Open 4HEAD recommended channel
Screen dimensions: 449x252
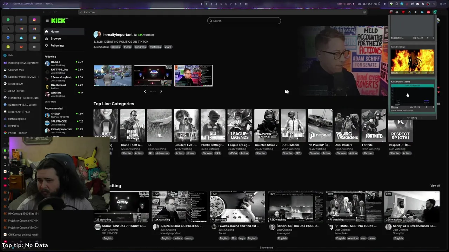click(x=64, y=115)
